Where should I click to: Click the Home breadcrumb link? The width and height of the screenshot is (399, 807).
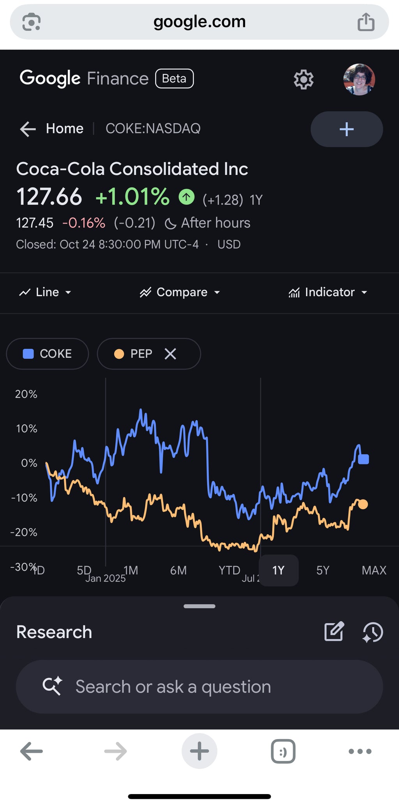(64, 129)
